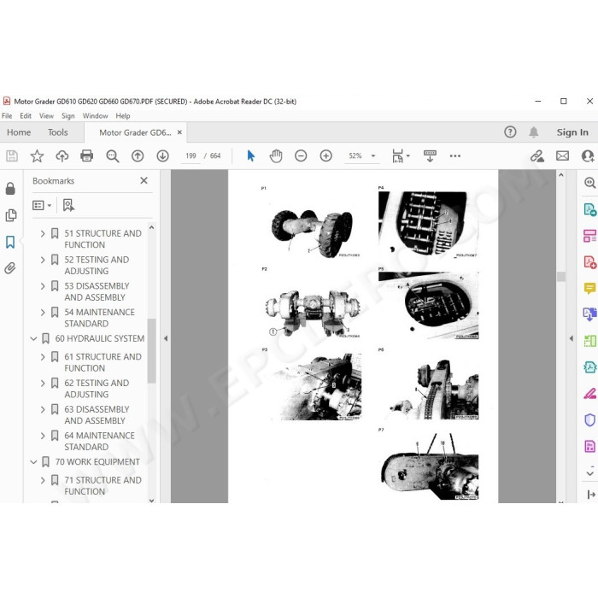598x598 pixels.
Task: Add new bookmark icon
Action: click(68, 205)
